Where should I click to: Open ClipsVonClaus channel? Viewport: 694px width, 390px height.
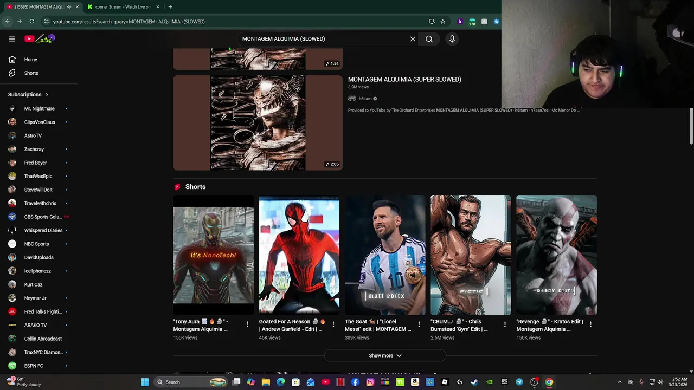(39, 122)
